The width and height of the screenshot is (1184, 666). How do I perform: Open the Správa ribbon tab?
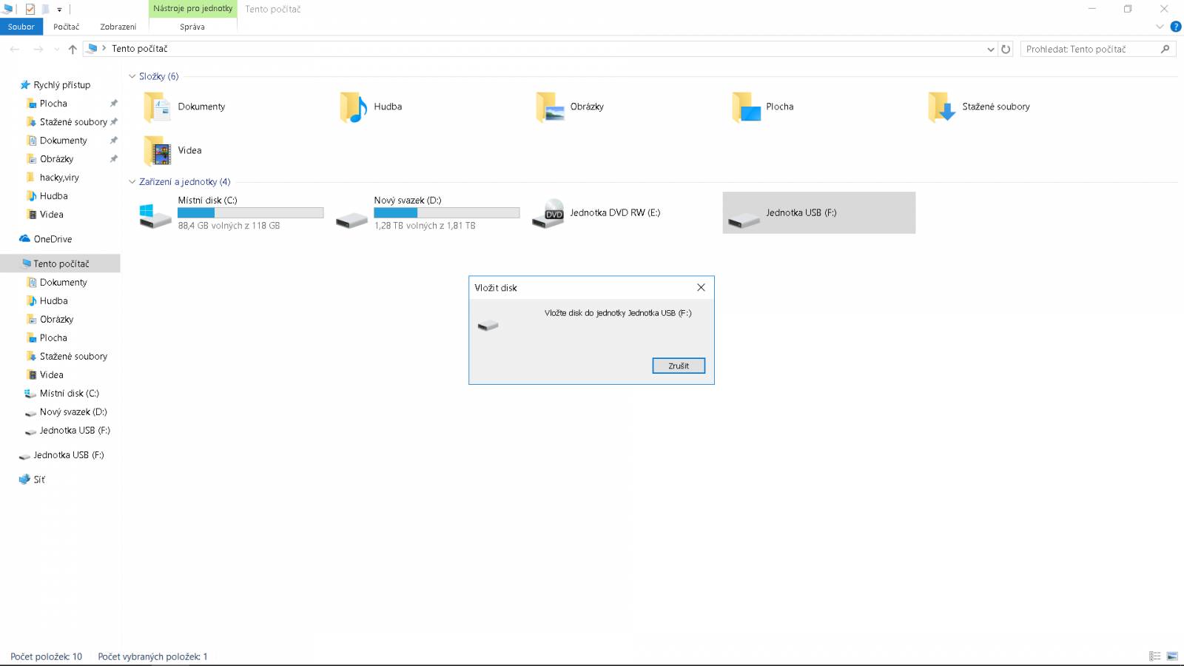[x=192, y=27]
